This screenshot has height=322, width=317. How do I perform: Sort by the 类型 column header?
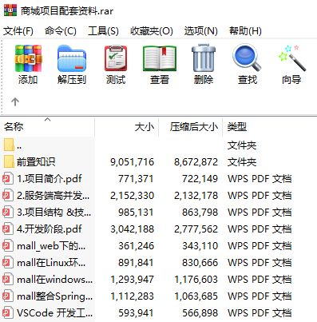(270, 127)
